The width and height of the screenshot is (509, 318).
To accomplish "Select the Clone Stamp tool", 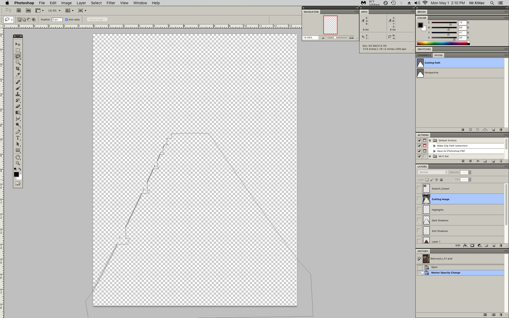I will [18, 94].
